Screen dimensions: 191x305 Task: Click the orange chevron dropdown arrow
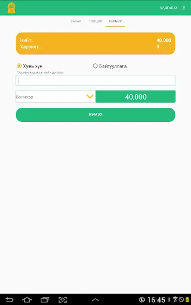coord(90,96)
